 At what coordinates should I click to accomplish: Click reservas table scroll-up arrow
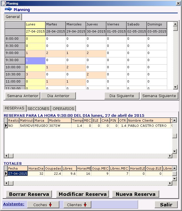(175, 120)
